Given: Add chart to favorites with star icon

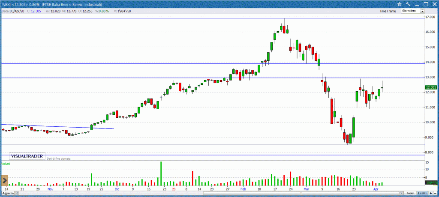Looking at the screenshot, I should point(399,4).
